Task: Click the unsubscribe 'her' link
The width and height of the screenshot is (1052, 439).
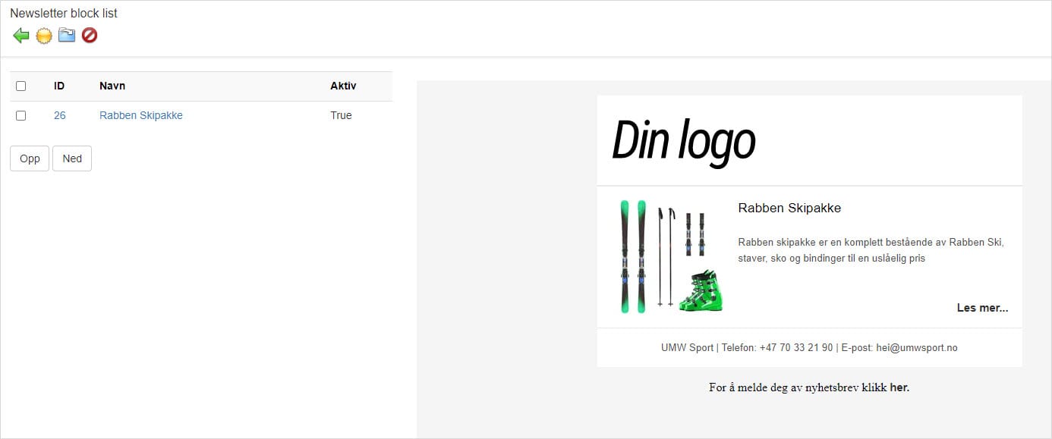Action: click(899, 387)
